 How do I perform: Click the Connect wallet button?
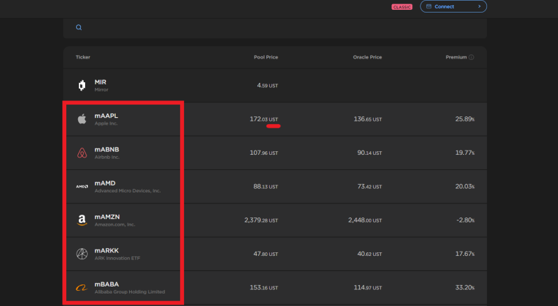[x=453, y=6]
